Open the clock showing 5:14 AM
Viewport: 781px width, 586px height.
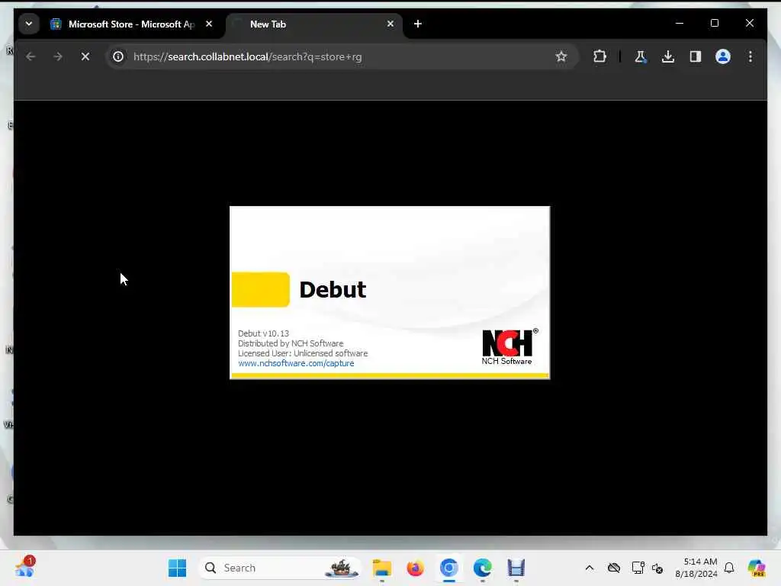tap(696, 568)
